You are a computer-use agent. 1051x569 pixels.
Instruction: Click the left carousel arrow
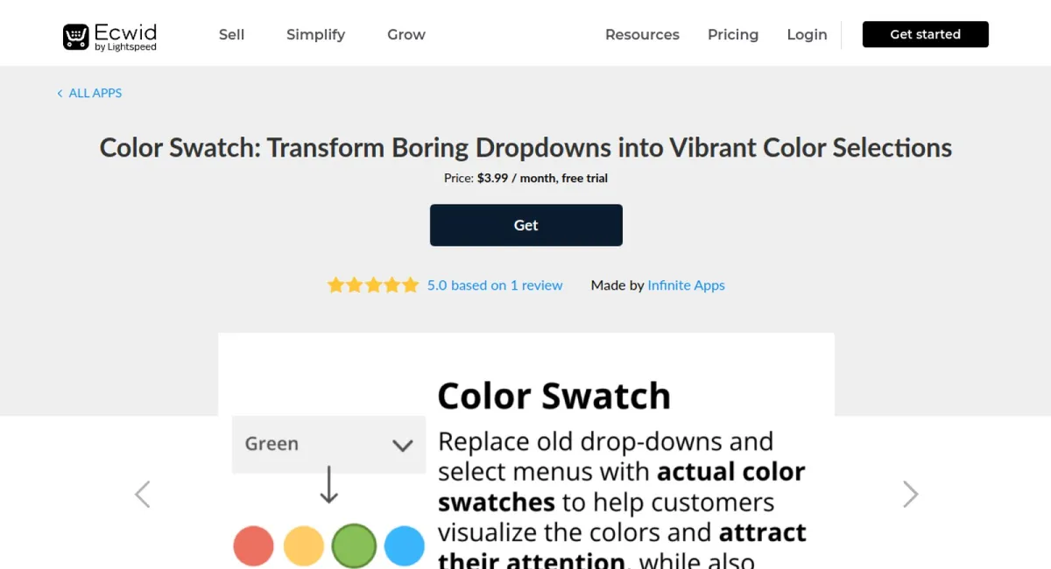point(143,494)
